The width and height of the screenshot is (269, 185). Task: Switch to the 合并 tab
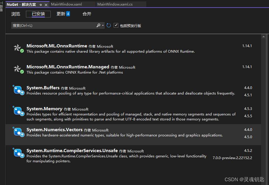[x=87, y=14]
